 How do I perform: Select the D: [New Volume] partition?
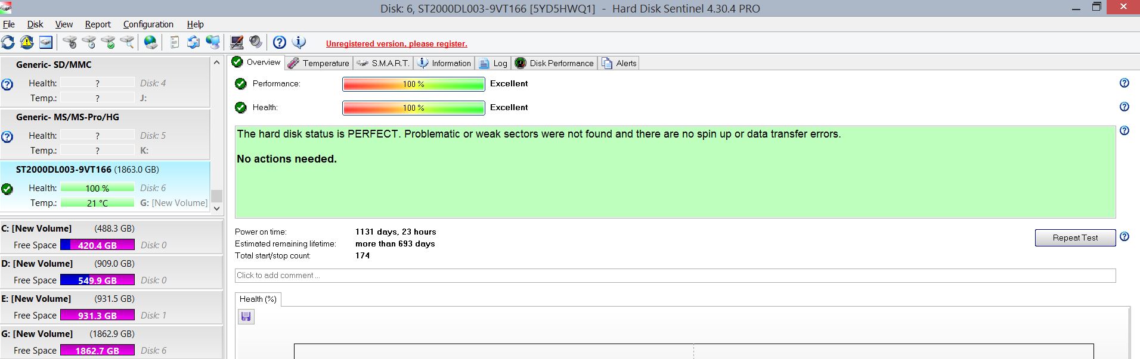[111, 271]
